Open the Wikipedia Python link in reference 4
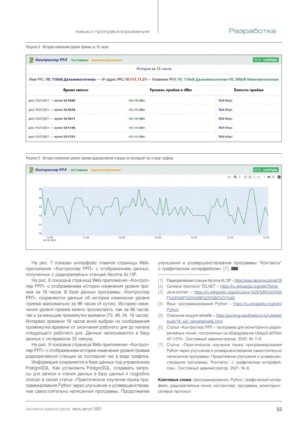 click(224, 307)
